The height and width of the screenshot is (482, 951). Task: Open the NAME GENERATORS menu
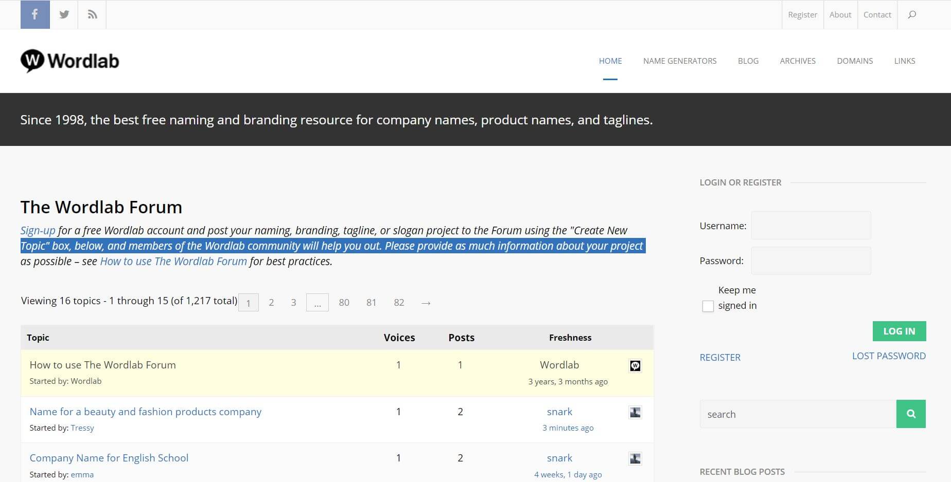pyautogui.click(x=680, y=61)
